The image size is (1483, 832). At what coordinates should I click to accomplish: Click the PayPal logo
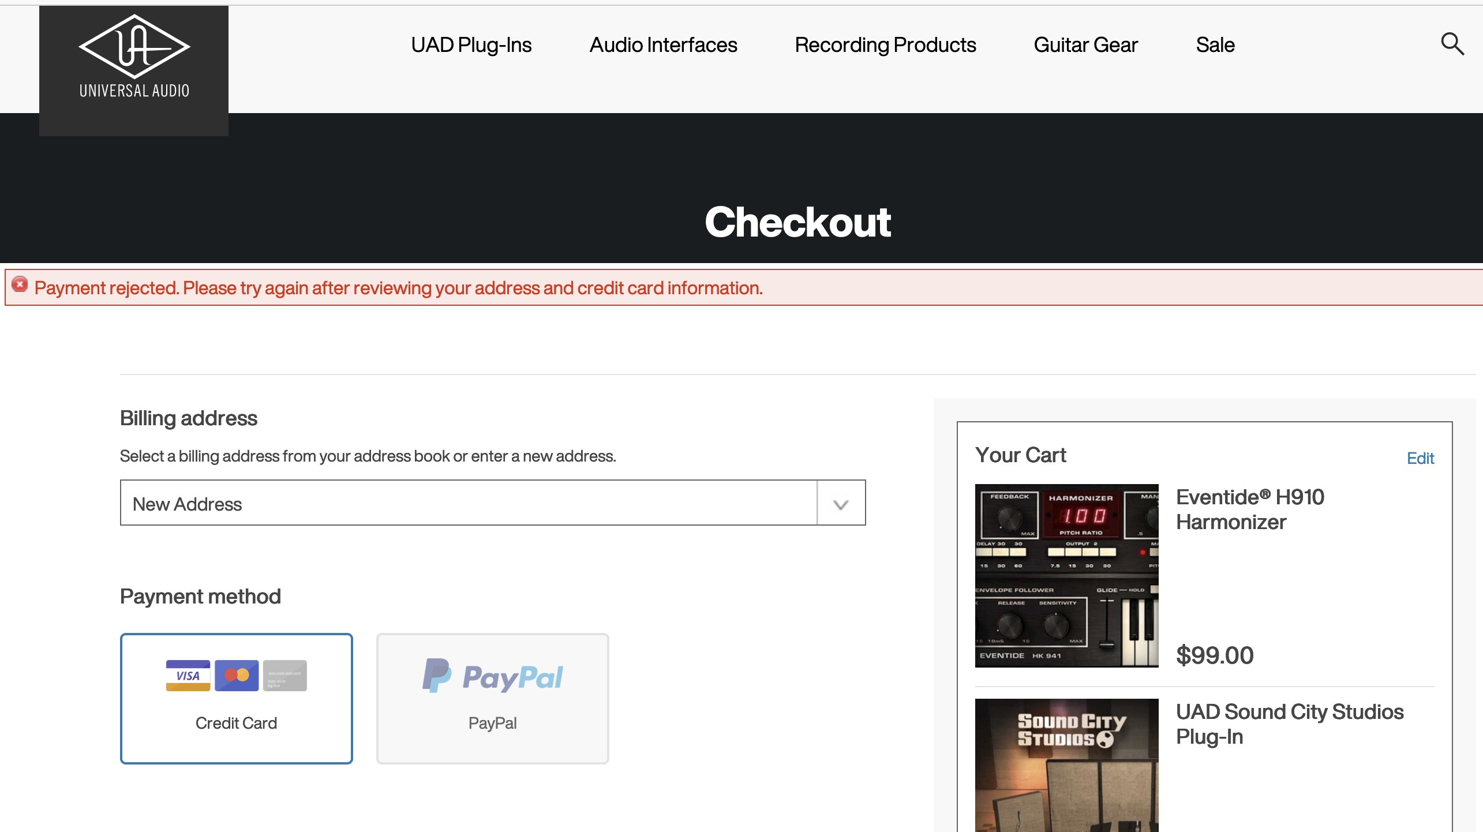[x=493, y=676]
